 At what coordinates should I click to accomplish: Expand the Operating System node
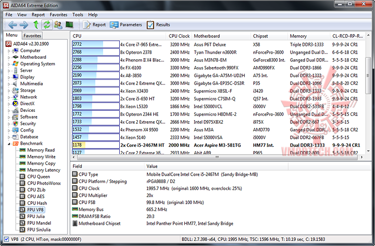point(9,64)
